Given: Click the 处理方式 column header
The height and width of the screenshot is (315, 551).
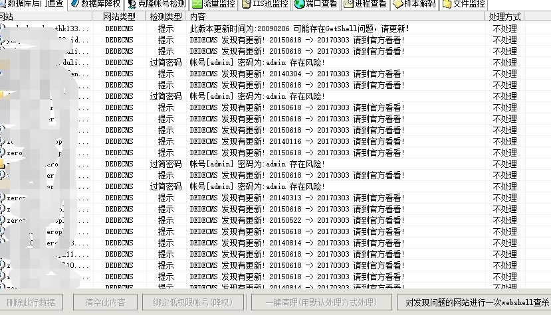Looking at the screenshot, I should click(x=504, y=17).
